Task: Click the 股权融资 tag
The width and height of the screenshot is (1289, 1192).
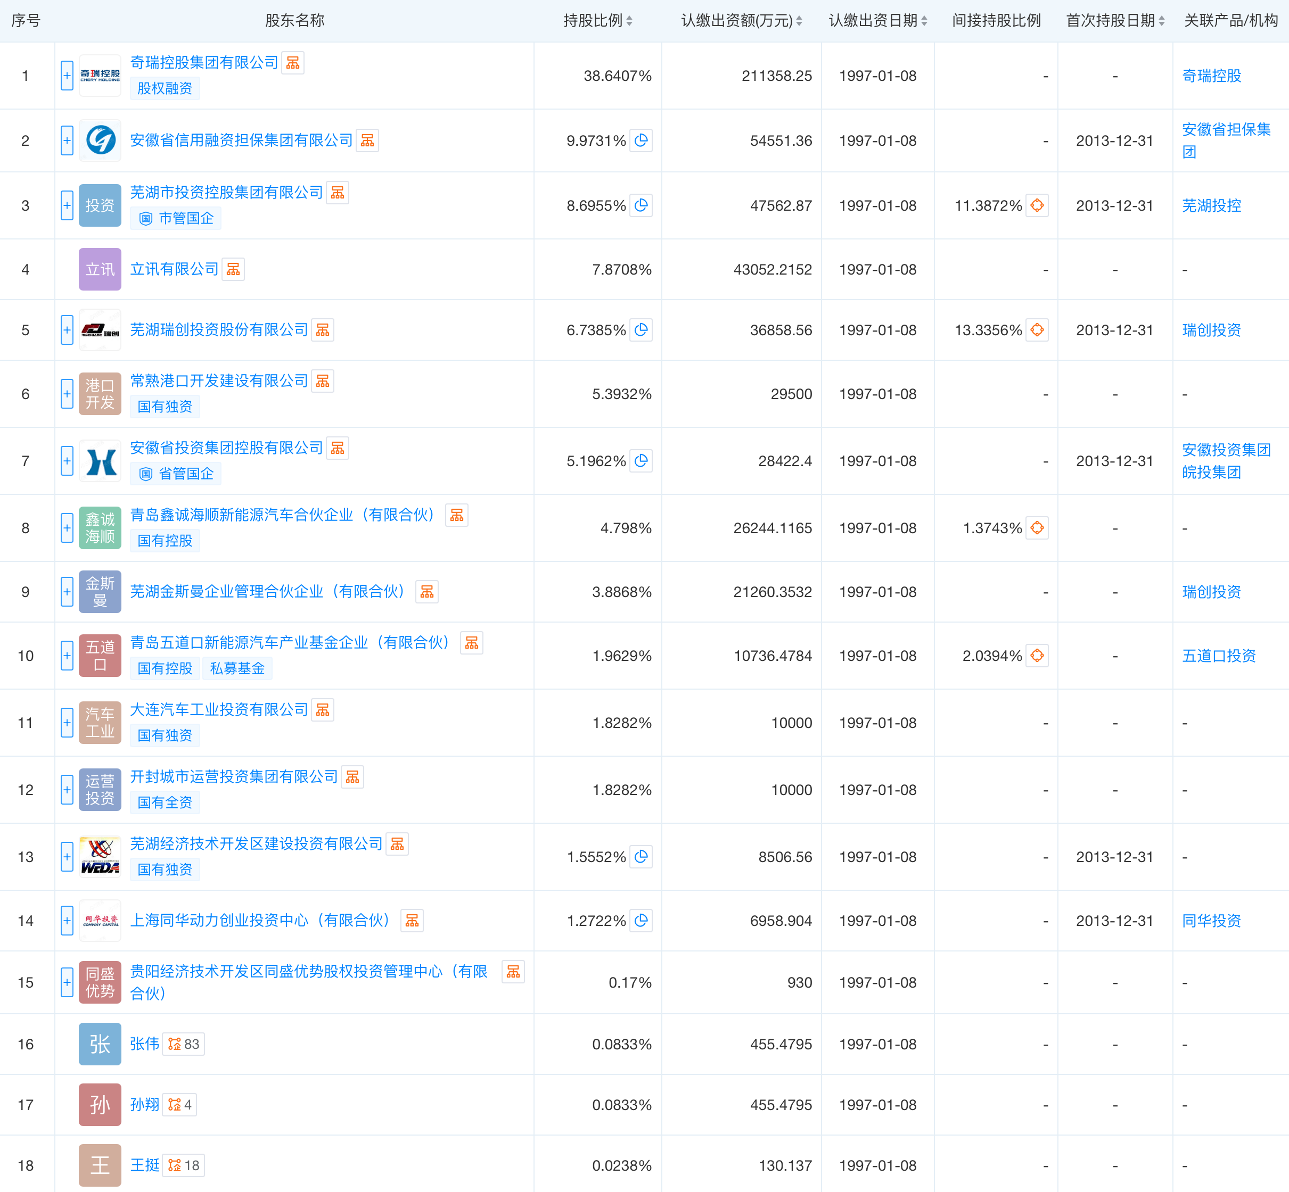Action: pos(165,88)
